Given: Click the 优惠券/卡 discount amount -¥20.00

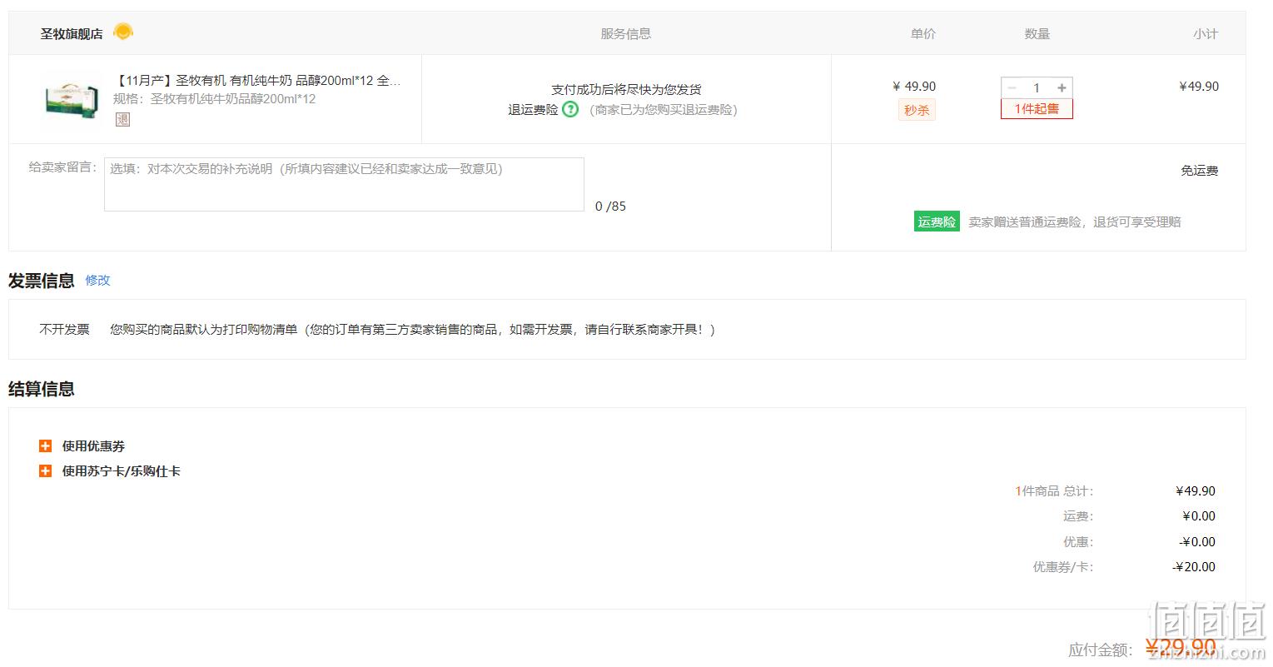Looking at the screenshot, I should [1194, 567].
